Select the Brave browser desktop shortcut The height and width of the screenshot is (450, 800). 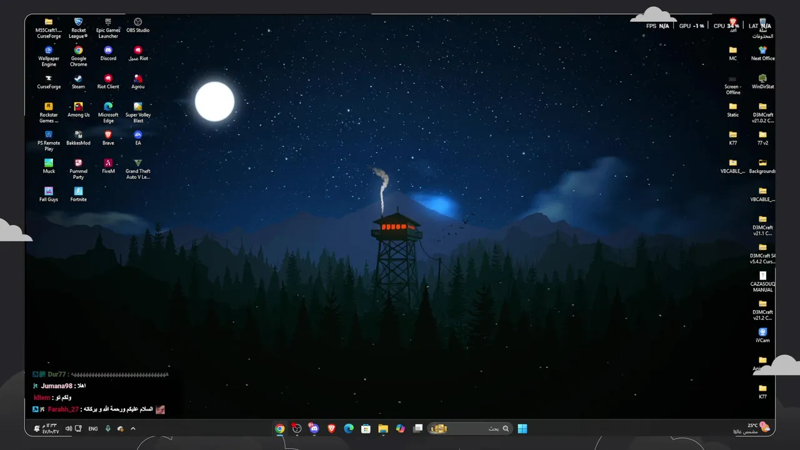[x=108, y=138]
